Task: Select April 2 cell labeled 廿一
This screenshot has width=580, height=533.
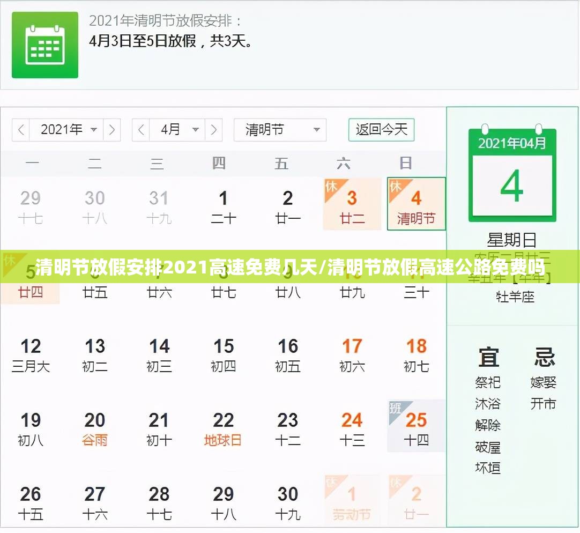Action: pyautogui.click(x=288, y=207)
